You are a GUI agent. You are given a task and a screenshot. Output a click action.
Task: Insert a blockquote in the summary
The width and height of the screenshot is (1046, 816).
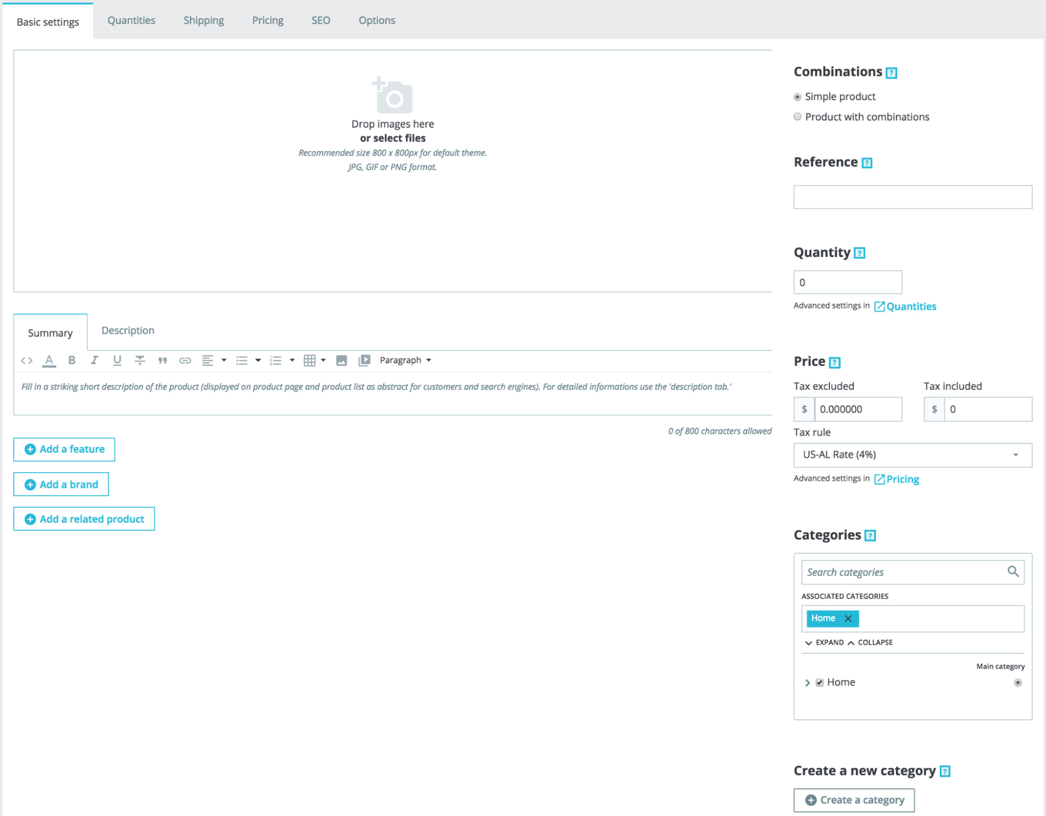[x=162, y=360]
